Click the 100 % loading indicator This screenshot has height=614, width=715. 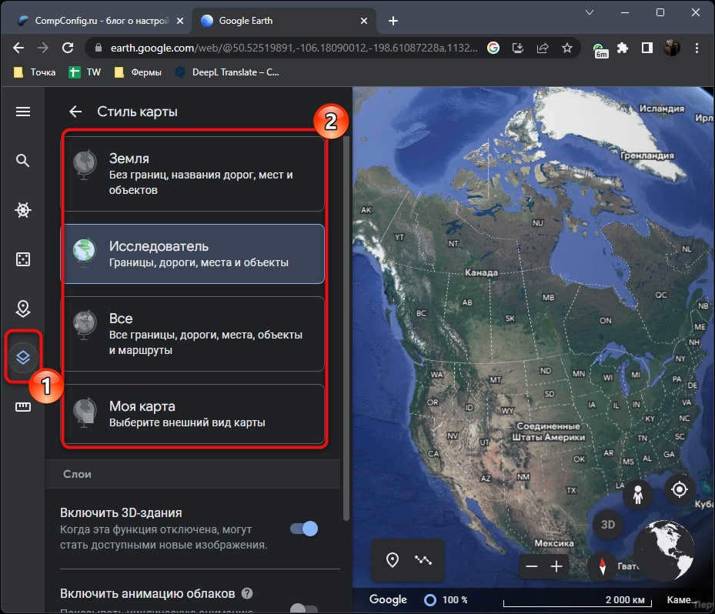(446, 600)
